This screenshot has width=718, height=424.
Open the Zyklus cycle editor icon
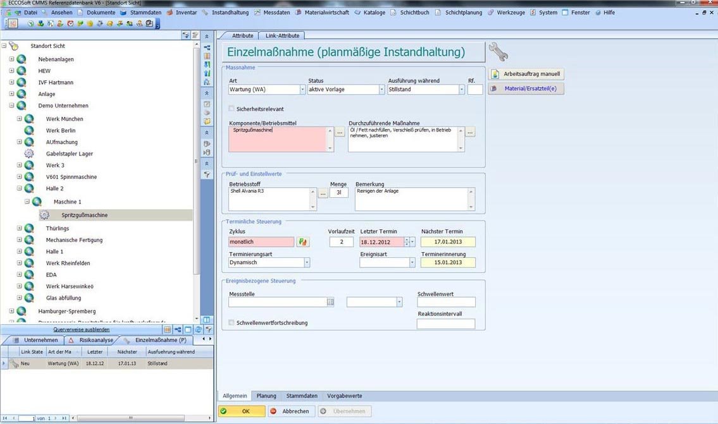303,242
